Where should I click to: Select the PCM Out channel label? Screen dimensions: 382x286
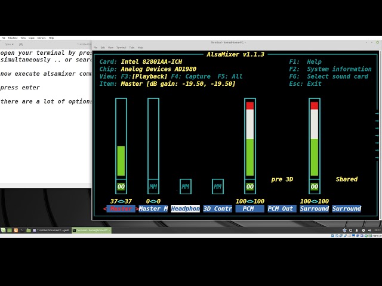[x=282, y=209]
